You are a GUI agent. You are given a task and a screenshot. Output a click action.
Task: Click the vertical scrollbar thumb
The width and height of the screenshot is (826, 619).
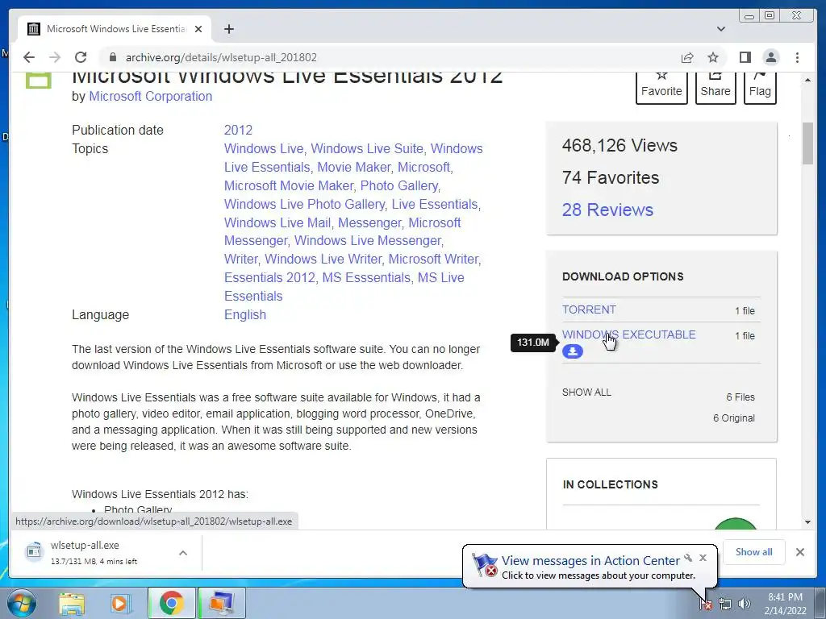[x=807, y=143]
